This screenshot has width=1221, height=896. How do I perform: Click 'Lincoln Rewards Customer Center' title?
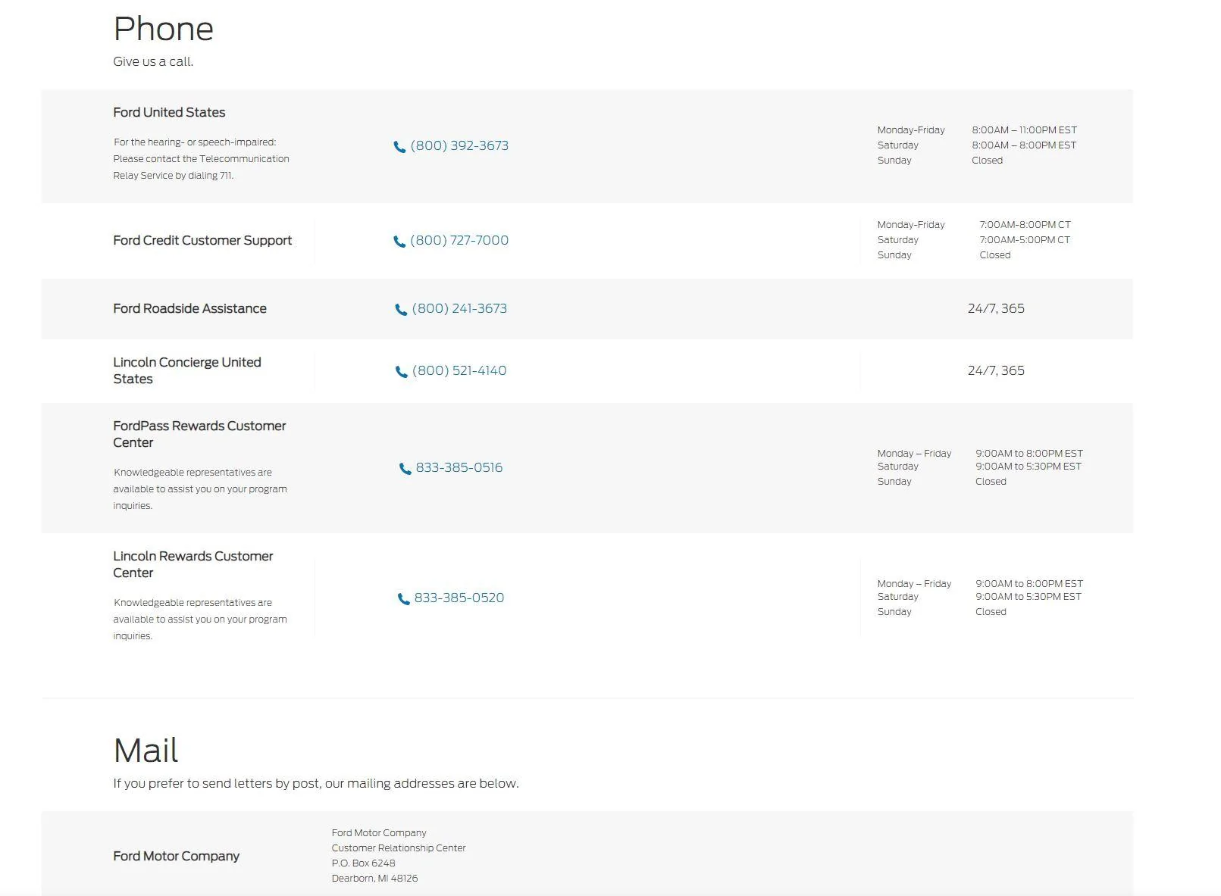(x=193, y=564)
